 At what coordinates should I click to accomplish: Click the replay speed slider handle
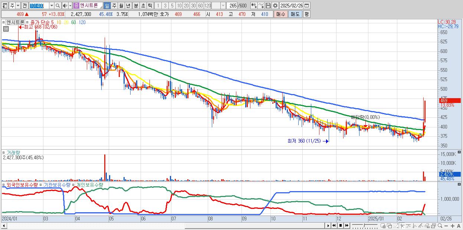tap(364, 225)
